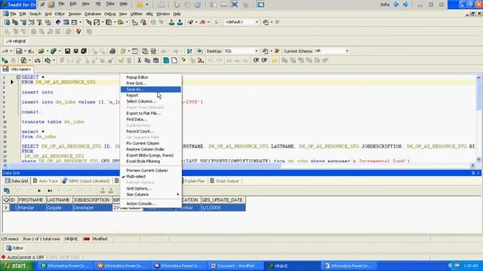Click the yellow double-arrow icon in editor toolbar

click(x=275, y=60)
